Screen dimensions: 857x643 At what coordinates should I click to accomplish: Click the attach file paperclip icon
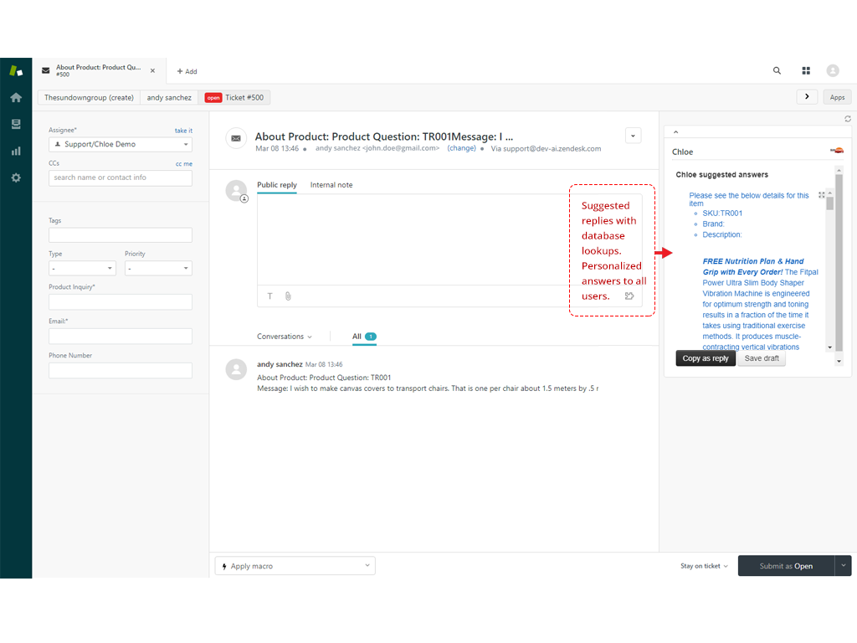point(288,296)
